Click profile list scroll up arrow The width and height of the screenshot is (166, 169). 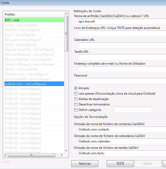[x=66, y=14]
